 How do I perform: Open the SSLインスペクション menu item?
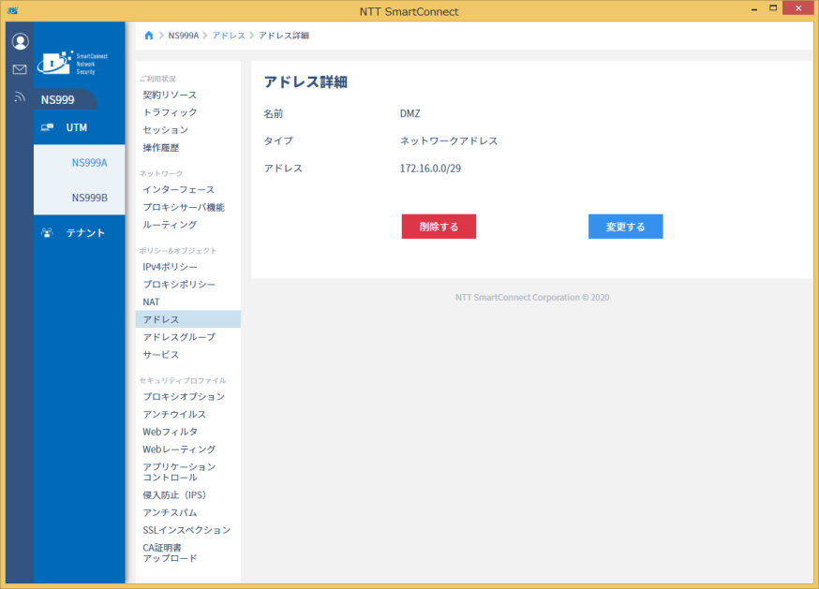[188, 530]
